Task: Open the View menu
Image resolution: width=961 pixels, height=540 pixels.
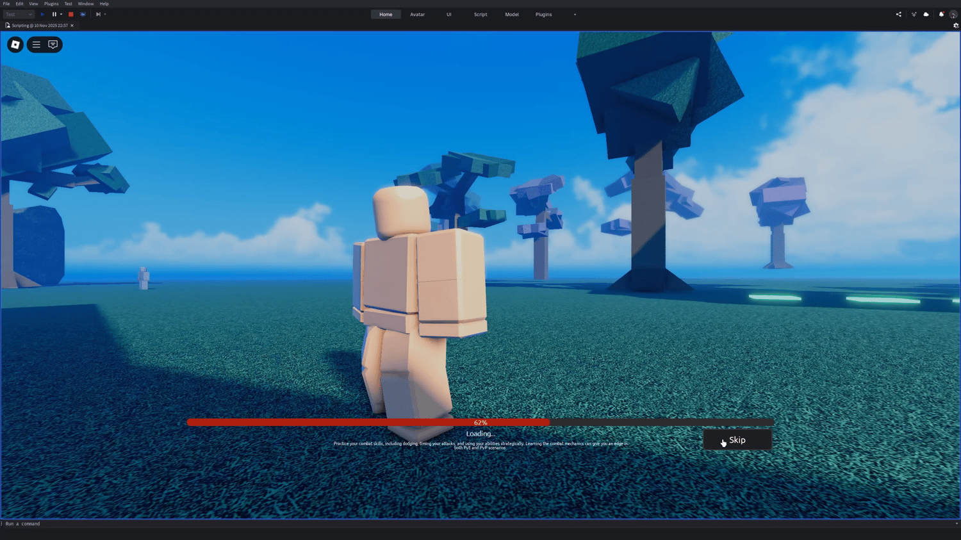Action: click(33, 4)
